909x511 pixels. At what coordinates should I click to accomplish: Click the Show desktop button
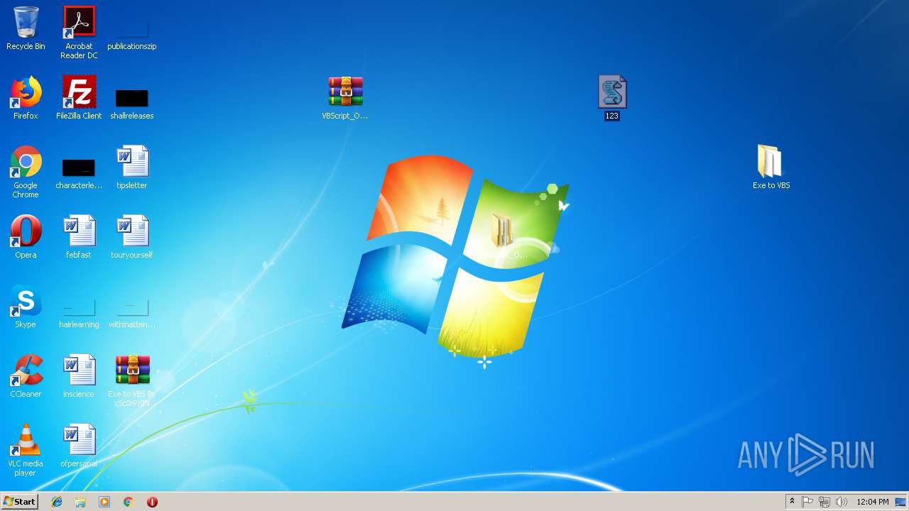(901, 502)
